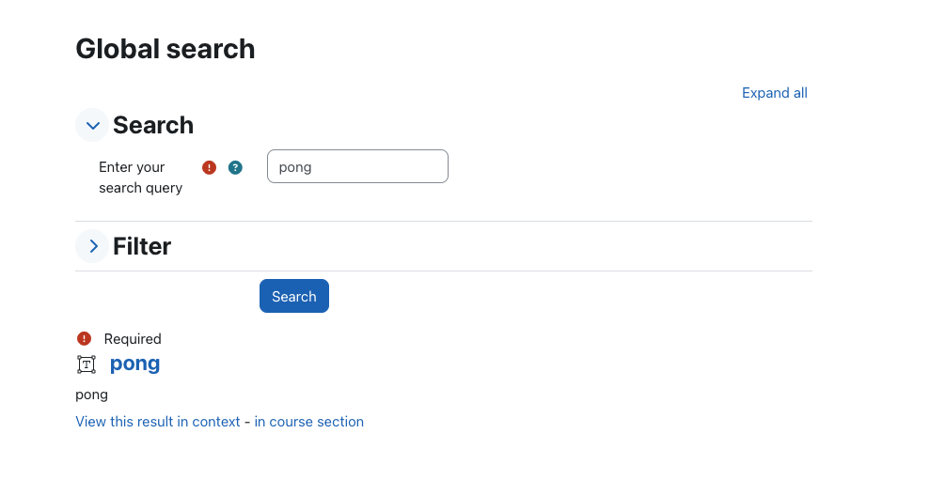
Task: Collapse the Search section chevron
Action: 92,126
